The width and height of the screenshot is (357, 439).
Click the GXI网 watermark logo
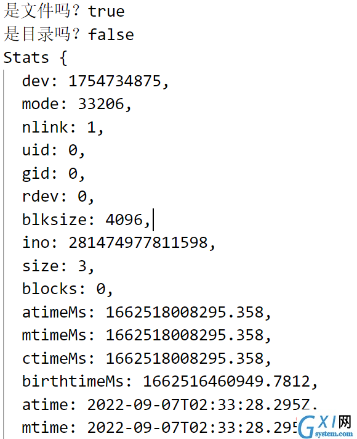coord(326,427)
